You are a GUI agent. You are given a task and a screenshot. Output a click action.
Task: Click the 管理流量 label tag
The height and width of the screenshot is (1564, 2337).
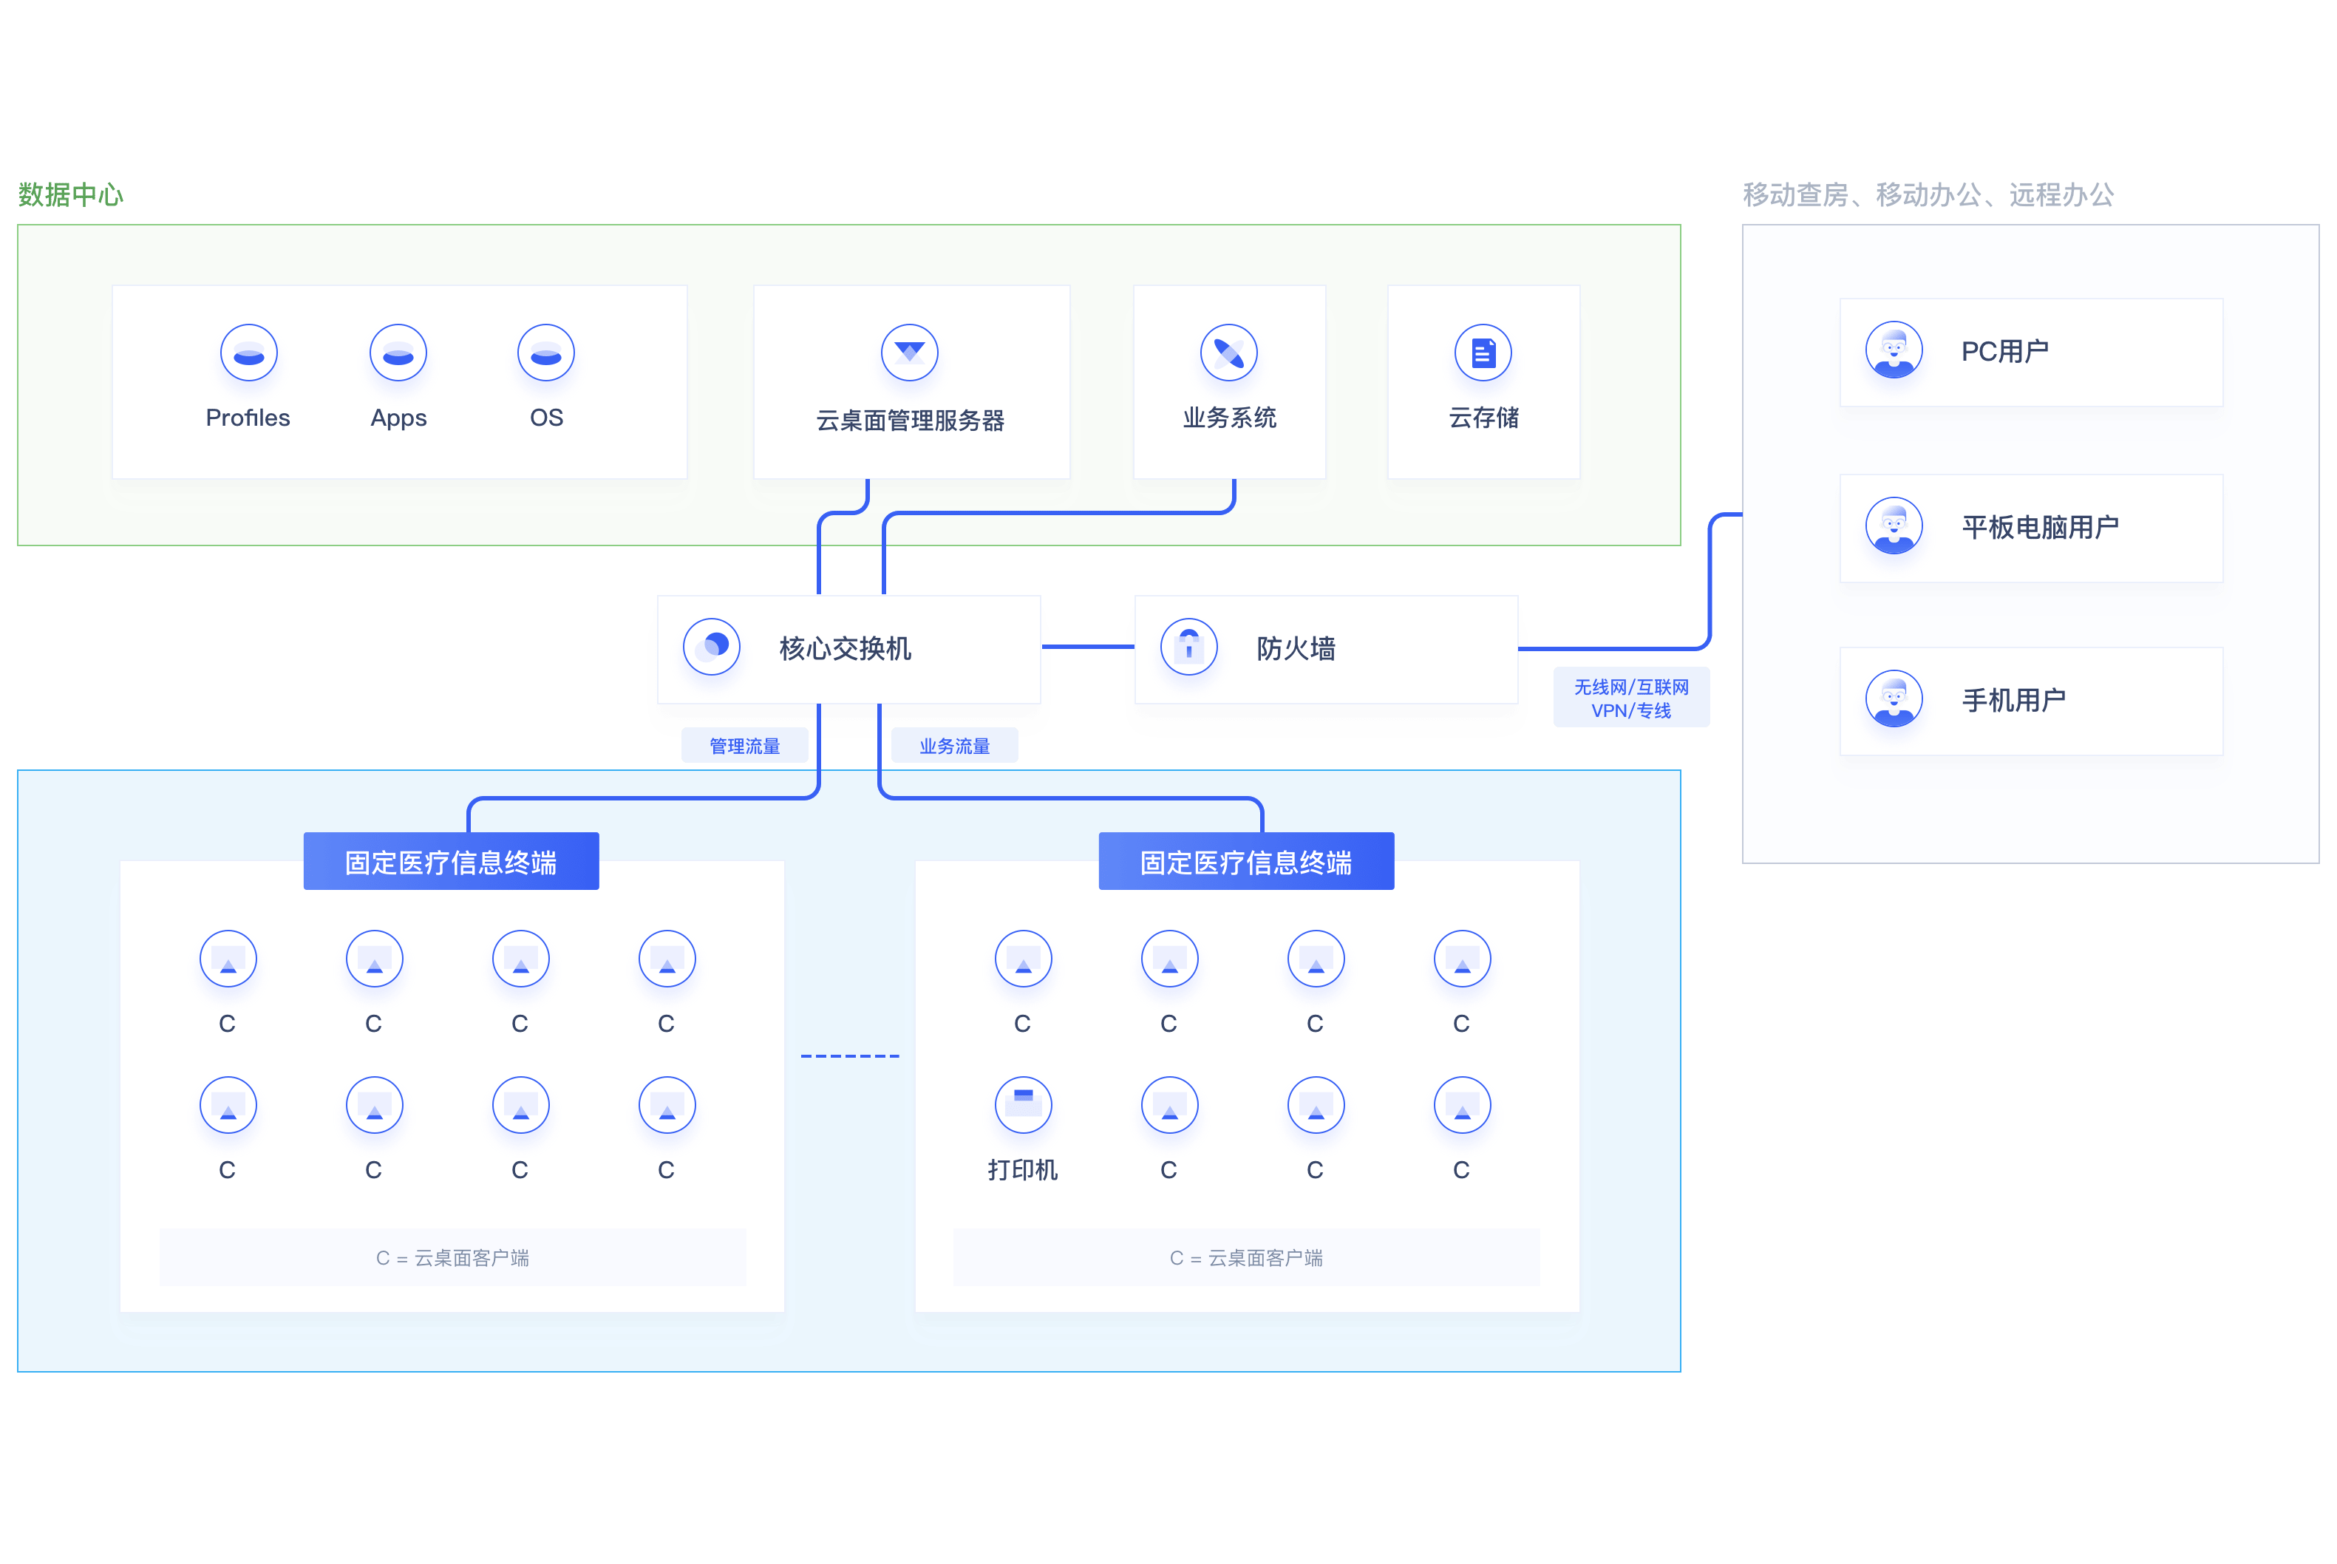pos(744,746)
